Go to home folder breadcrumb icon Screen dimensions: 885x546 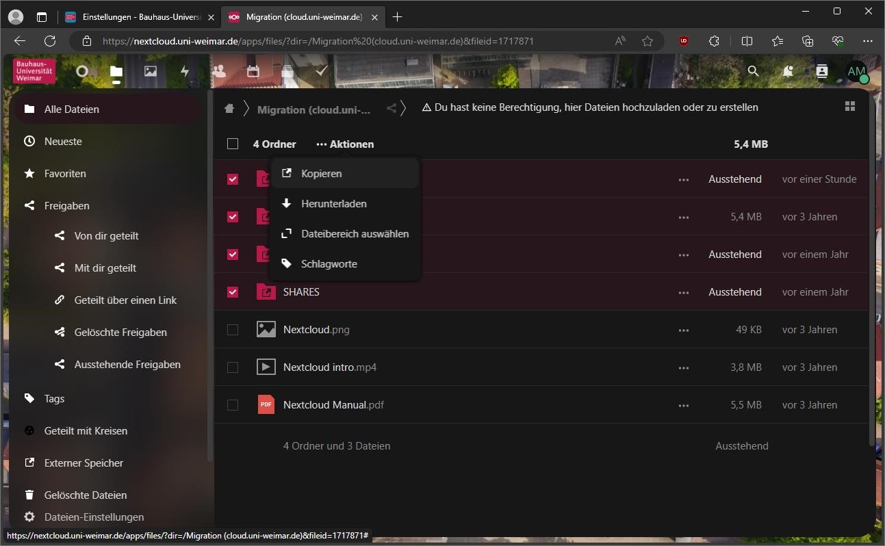pyautogui.click(x=229, y=108)
